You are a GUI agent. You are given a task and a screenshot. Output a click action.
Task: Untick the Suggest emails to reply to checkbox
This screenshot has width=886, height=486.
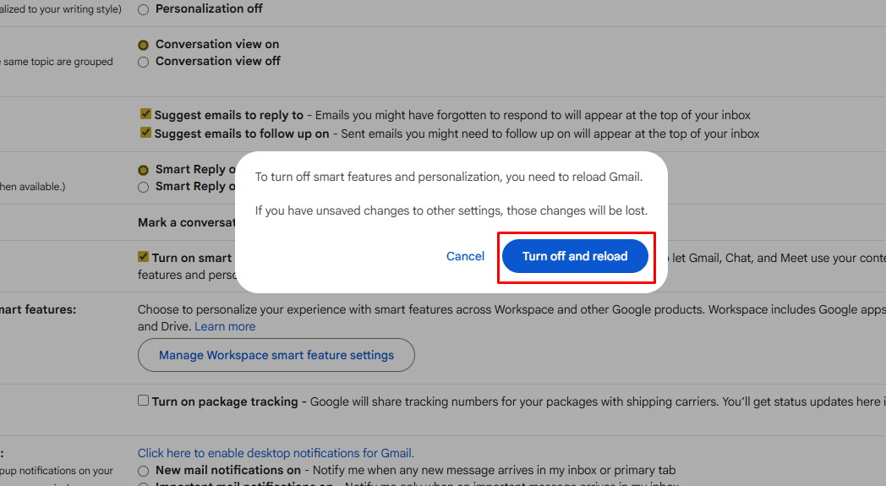pos(145,114)
